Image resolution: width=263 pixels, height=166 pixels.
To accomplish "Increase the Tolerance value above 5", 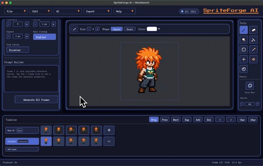I will tap(27, 24).
